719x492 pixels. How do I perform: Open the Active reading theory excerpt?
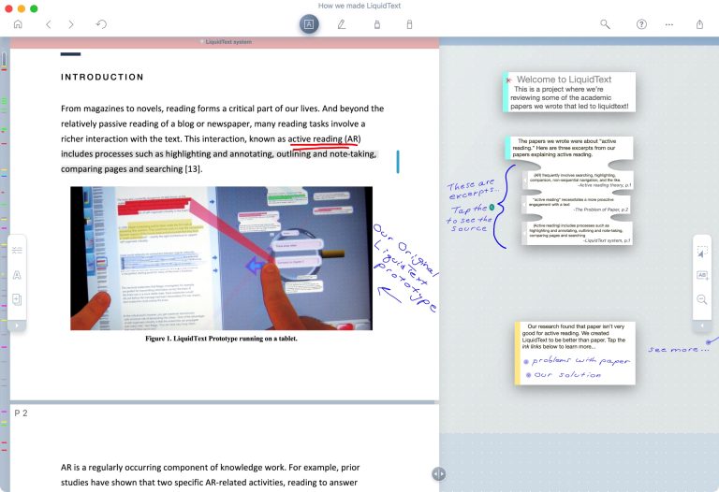click(578, 180)
